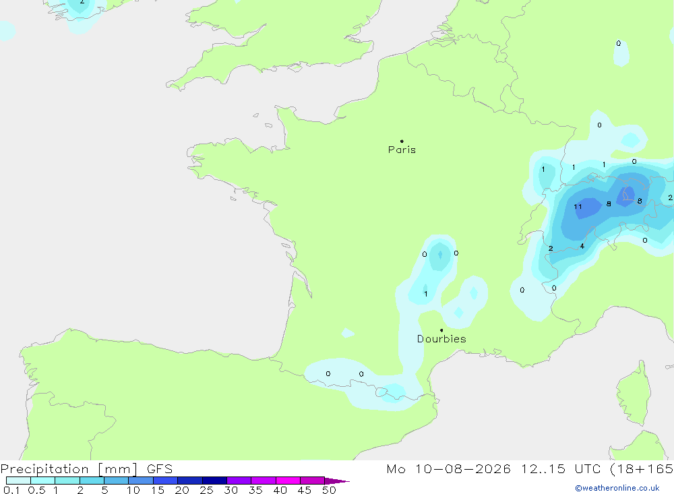Pick the 0.1–0.5 mm legend swatch

pyautogui.click(x=18, y=481)
